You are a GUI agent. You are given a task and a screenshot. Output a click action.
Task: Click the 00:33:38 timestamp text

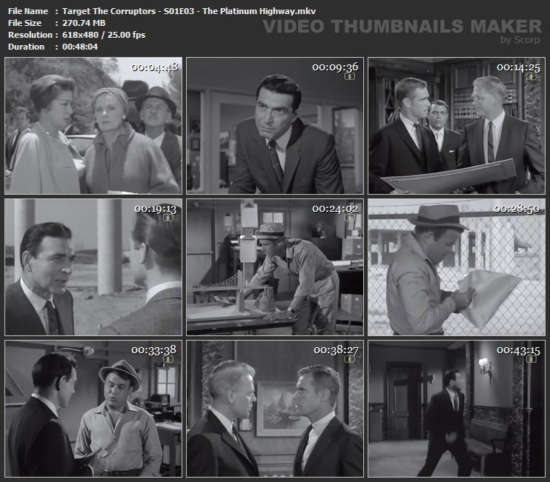tap(154, 350)
